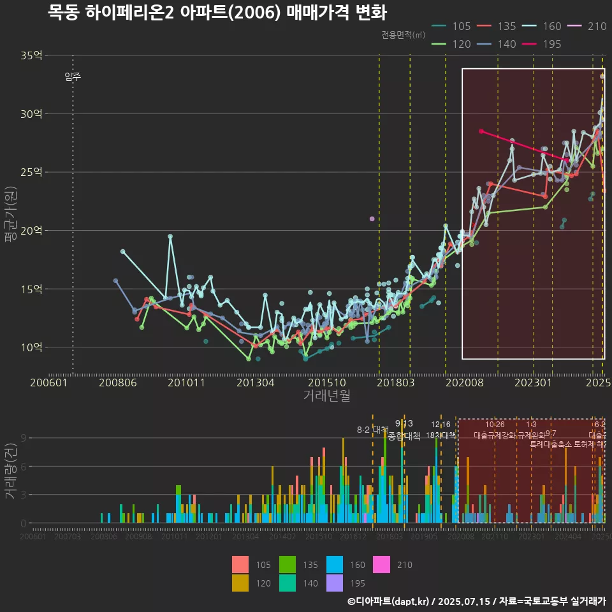Image resolution: width=612 pixels, height=612 pixels.
Task: Click the 6 label on volume chart y-axis
Action: 24,467
